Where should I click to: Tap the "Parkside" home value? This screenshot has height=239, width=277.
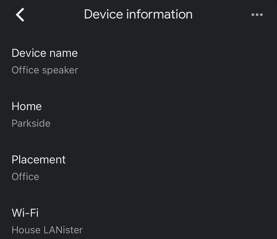(x=31, y=123)
